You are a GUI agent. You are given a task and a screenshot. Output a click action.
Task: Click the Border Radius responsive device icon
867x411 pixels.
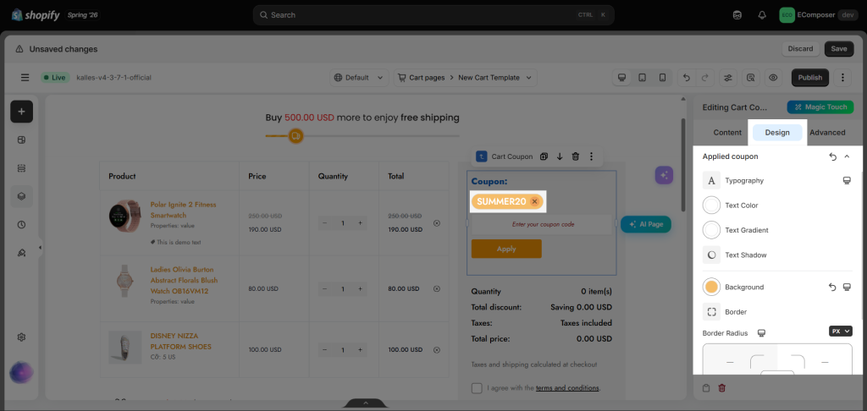click(761, 333)
